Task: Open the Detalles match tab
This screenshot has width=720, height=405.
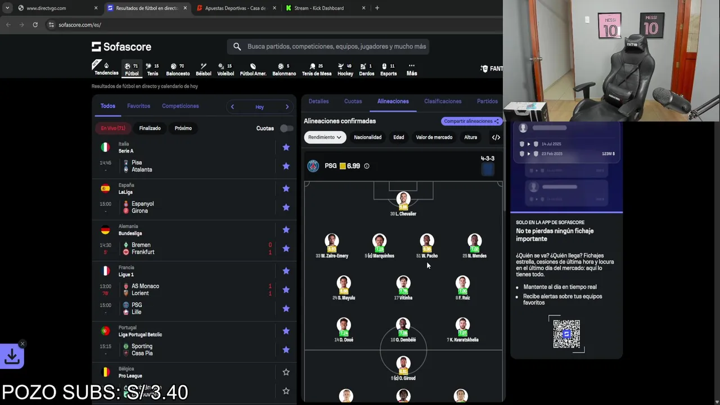Action: coord(318,101)
